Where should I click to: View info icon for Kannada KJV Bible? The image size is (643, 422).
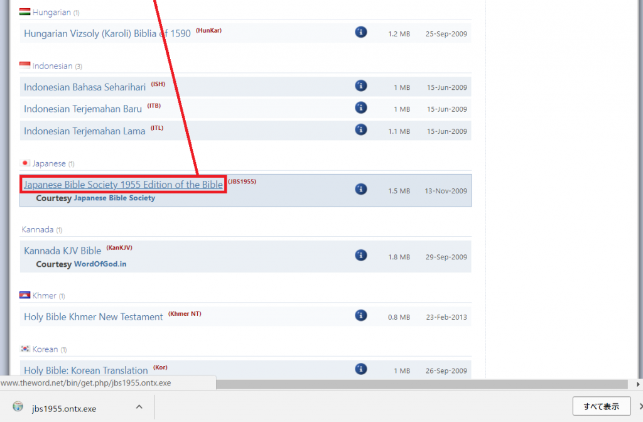[x=361, y=255]
